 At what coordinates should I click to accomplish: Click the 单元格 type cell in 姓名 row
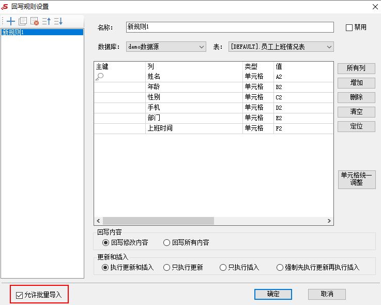[x=258, y=77]
